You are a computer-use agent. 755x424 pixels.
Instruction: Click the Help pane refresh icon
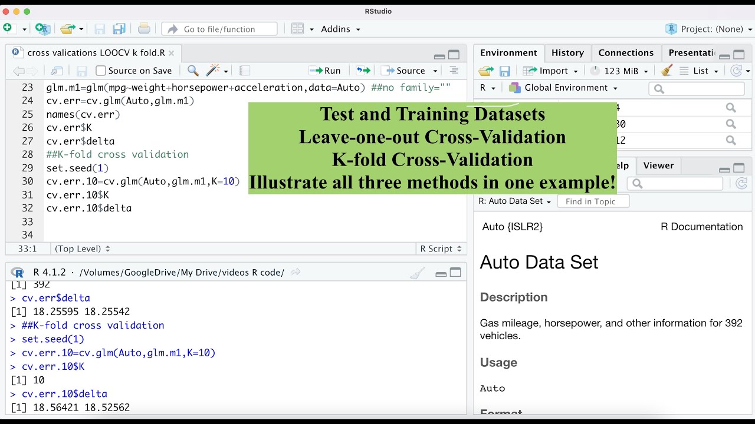coord(742,184)
